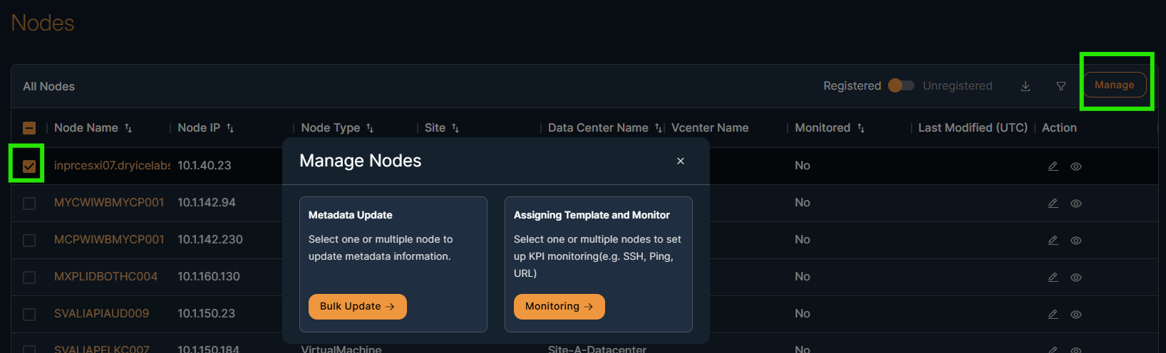The width and height of the screenshot is (1166, 353).
Task: Edit the SVALIAPIAUD009 node entry
Action: click(x=1053, y=314)
